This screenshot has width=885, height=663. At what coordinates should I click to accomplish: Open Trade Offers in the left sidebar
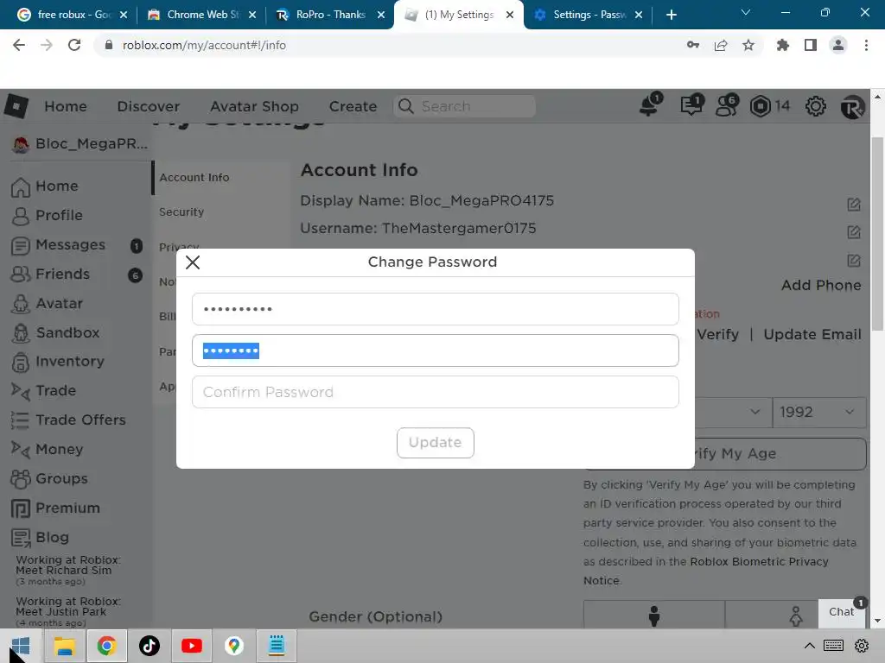68,420
